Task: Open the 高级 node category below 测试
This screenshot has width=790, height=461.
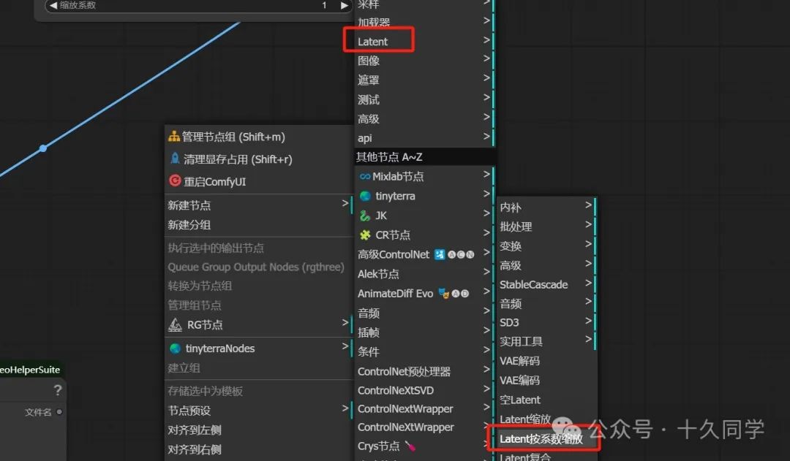Action: [x=424, y=119]
